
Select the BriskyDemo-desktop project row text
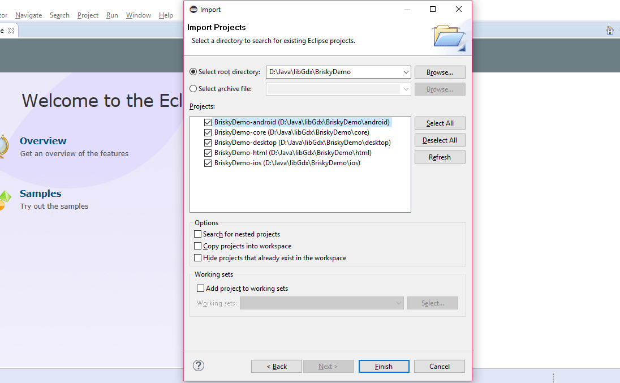(303, 143)
